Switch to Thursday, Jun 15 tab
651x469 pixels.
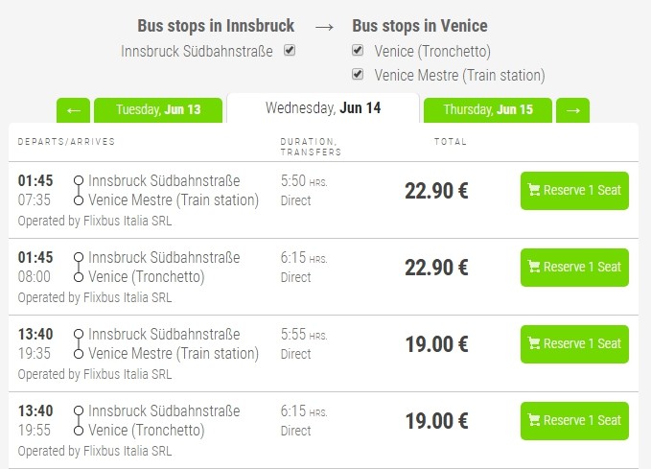tap(487, 110)
